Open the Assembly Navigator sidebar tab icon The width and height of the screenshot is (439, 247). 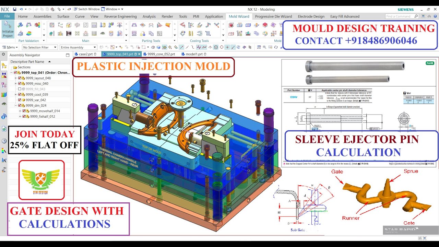pyautogui.click(x=4, y=65)
